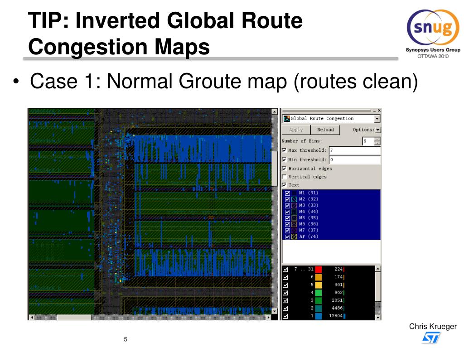Screen dimensions: 464x348
Task: Uncheck the M7 (37) layer checkbox
Action: tap(287, 230)
